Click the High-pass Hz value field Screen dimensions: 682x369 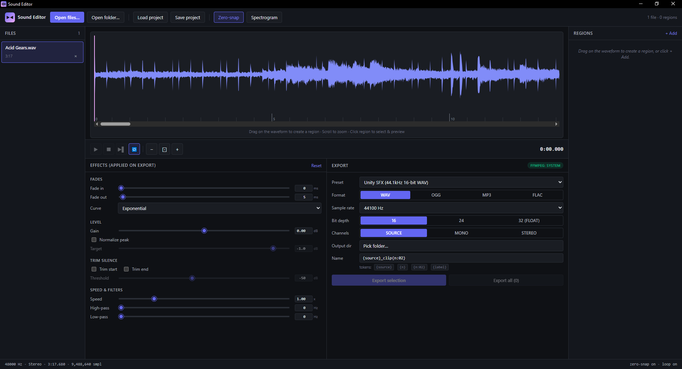point(304,308)
